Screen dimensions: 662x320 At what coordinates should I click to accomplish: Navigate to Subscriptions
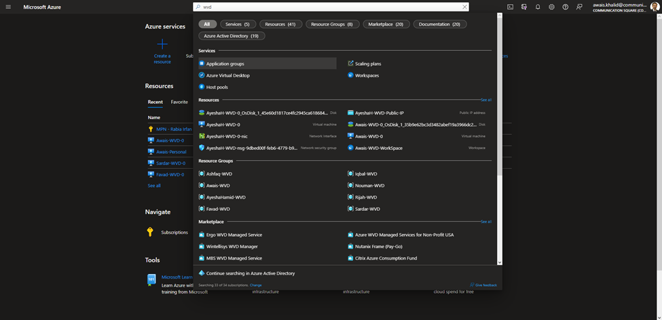coord(174,233)
